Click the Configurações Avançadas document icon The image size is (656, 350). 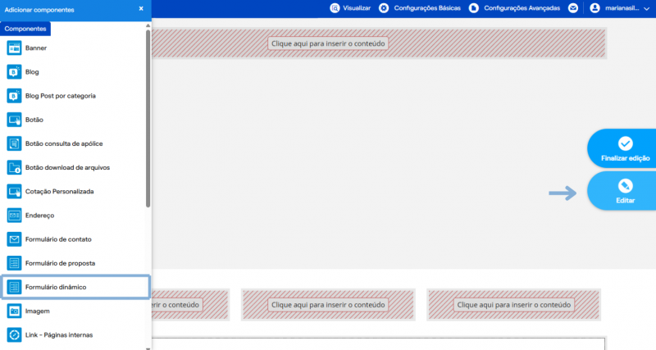point(474,8)
